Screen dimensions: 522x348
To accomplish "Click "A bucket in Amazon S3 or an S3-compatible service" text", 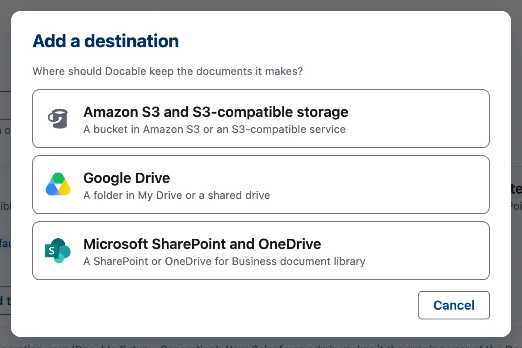I will click(x=215, y=129).
